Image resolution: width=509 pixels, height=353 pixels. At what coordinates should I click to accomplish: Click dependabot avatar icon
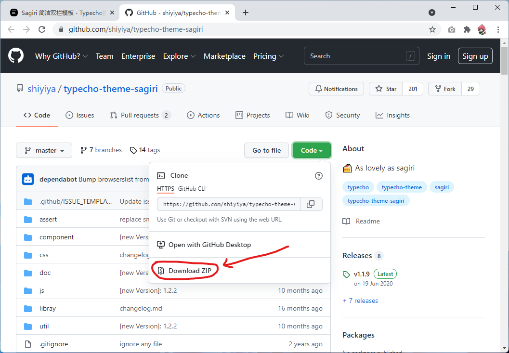[x=28, y=179]
